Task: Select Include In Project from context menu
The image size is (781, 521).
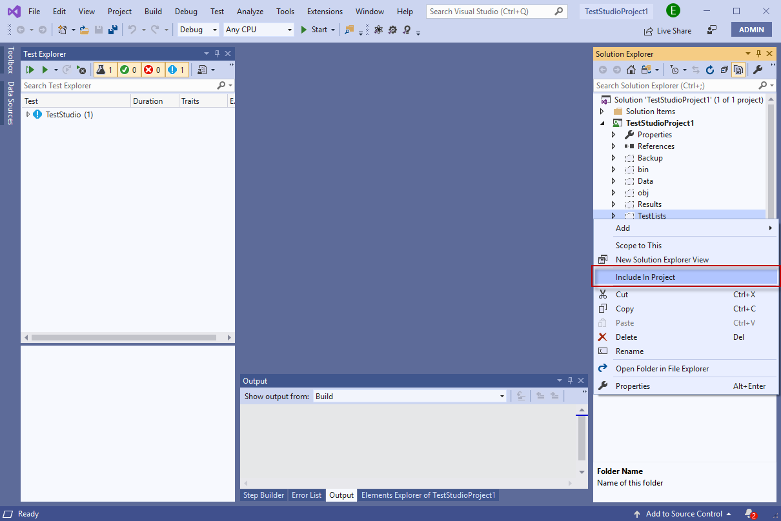Action: tap(686, 277)
